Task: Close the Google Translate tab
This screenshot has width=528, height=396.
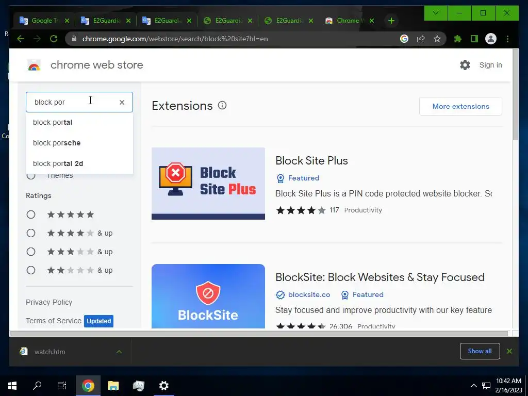Action: tap(67, 21)
